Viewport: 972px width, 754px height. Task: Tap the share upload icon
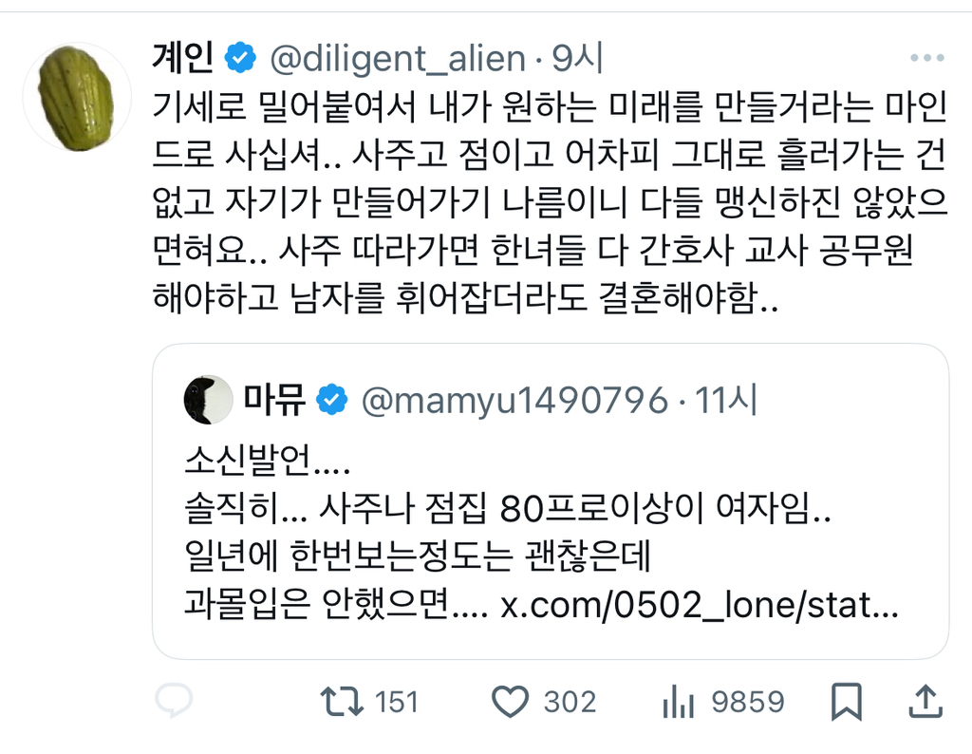924,702
